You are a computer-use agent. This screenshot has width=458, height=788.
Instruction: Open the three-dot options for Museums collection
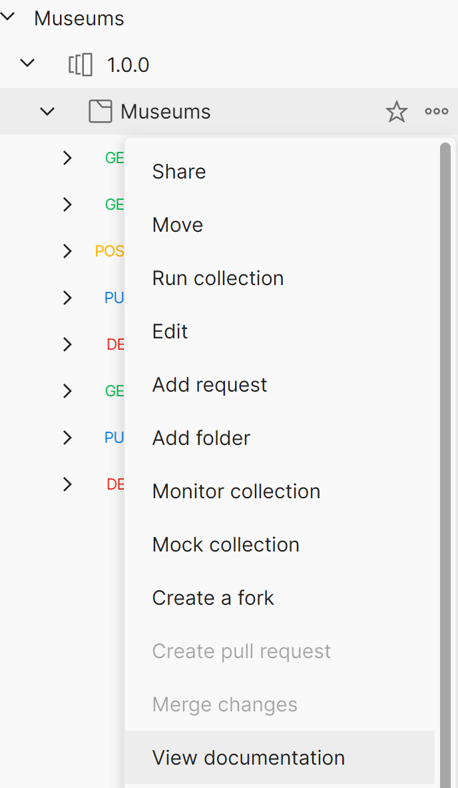click(436, 112)
